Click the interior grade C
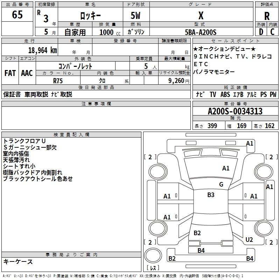Viewport: 280px width, 280px height. [x=272, y=31]
